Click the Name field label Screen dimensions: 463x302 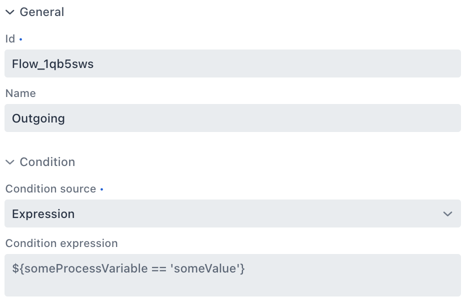(x=20, y=93)
